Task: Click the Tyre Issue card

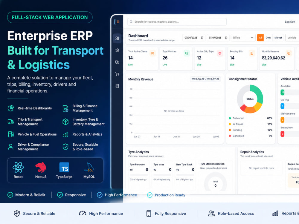Action: pyautogui.click(x=162, y=175)
